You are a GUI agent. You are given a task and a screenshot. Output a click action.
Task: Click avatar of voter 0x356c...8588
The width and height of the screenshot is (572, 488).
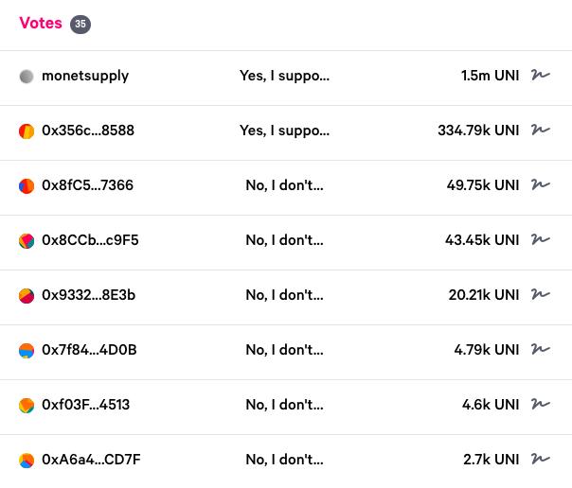coord(27,131)
